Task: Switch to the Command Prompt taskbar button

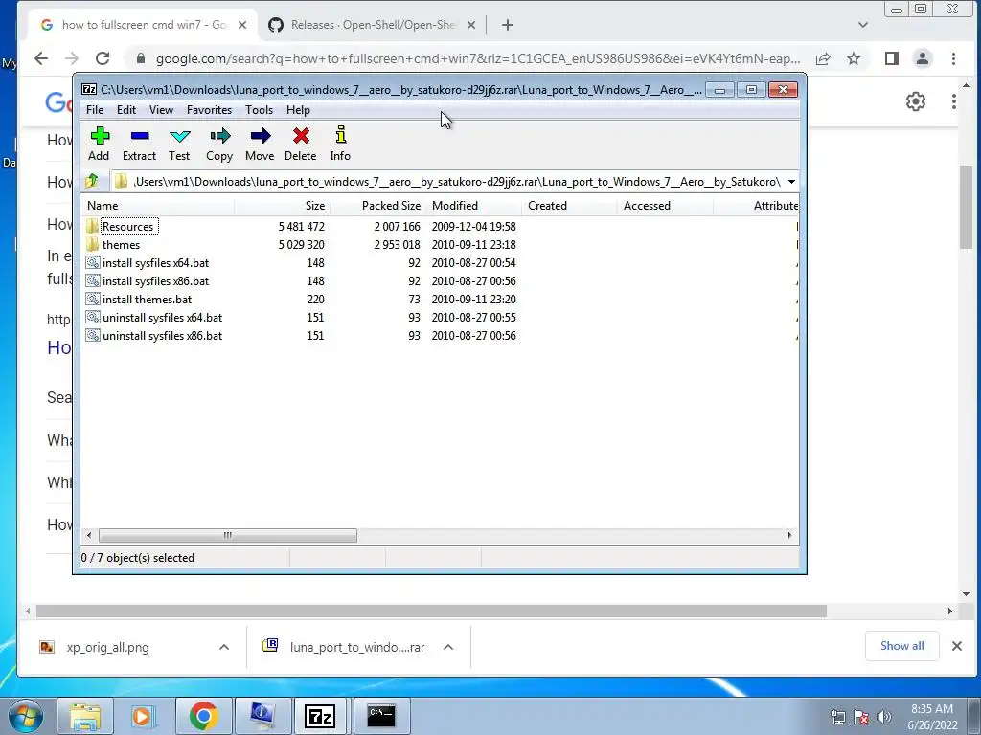Action: [x=381, y=716]
